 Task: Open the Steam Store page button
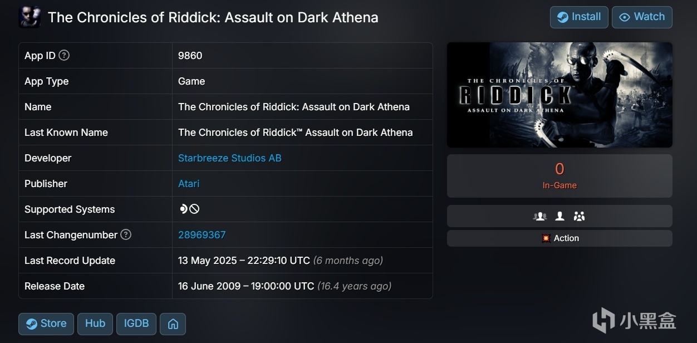click(x=46, y=324)
